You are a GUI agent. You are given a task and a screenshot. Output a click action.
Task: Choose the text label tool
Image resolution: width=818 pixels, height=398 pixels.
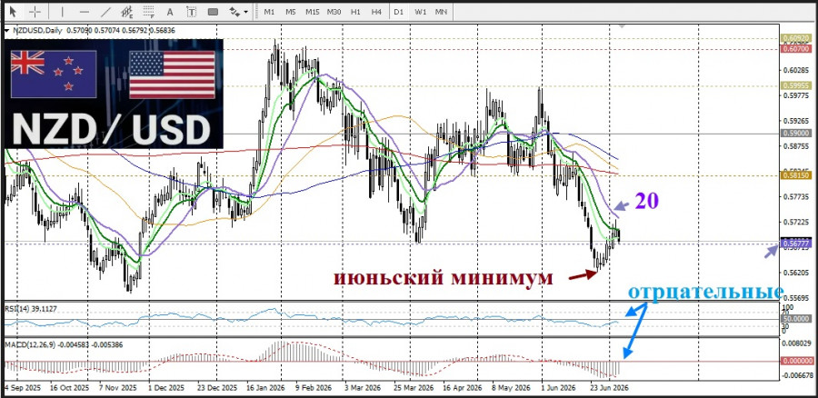[192, 12]
